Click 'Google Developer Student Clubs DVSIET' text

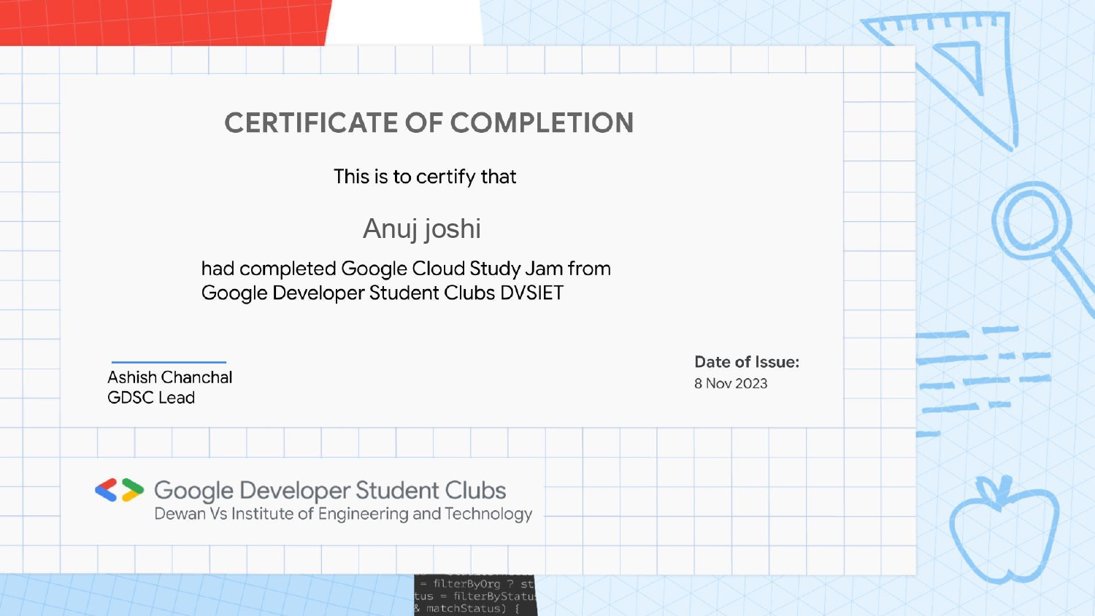point(383,293)
